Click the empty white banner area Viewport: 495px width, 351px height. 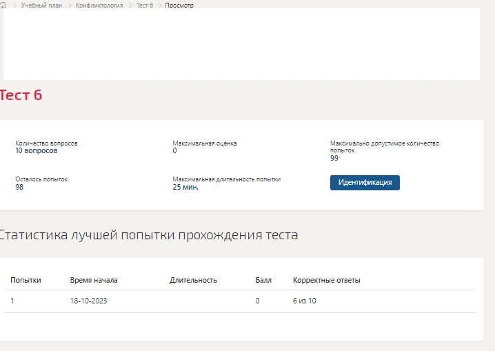pos(241,44)
